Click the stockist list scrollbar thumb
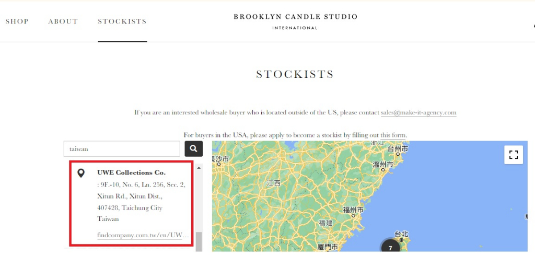The image size is (535, 278). coord(199,241)
